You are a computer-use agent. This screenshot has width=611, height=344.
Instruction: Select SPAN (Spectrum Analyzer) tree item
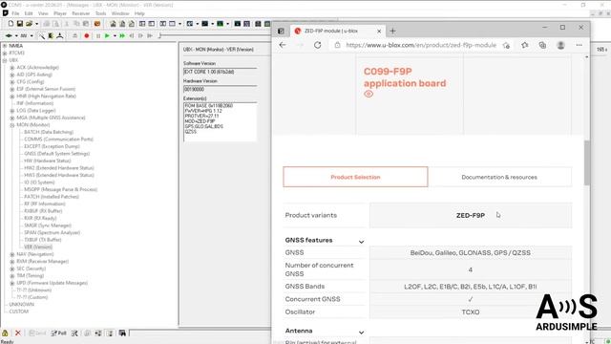coord(53,233)
